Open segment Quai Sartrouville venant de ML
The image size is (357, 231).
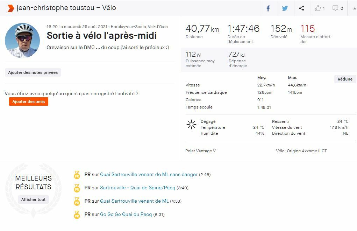click(134, 201)
